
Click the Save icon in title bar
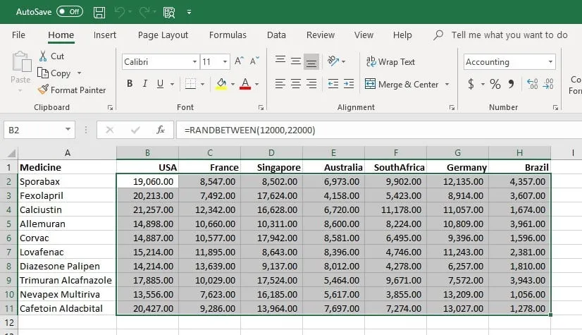point(99,12)
